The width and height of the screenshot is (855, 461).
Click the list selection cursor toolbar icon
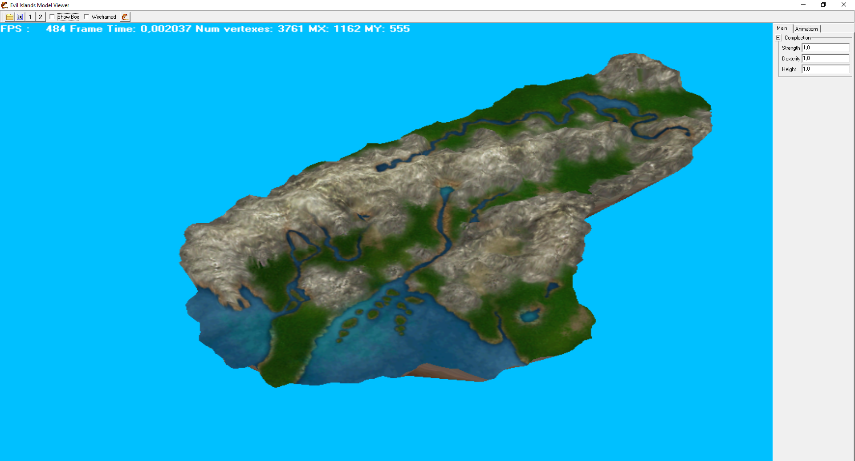click(20, 17)
